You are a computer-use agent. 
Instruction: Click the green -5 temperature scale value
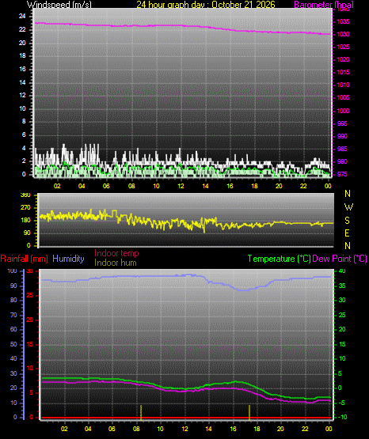pos(342,403)
